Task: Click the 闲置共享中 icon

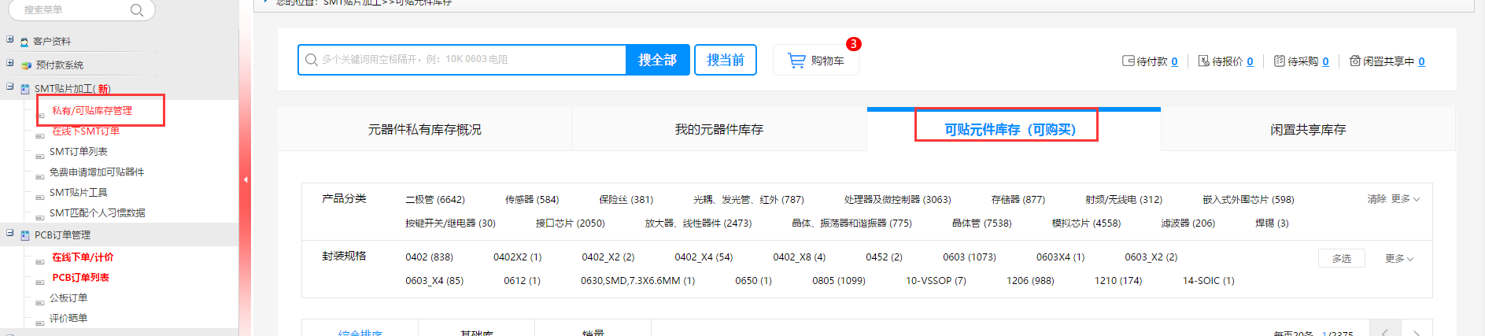Action: click(1354, 61)
